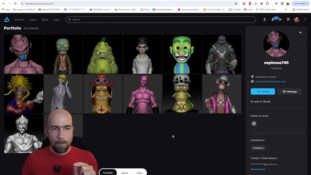Open the blonde man in gray suit artwork

pyautogui.click(x=63, y=94)
